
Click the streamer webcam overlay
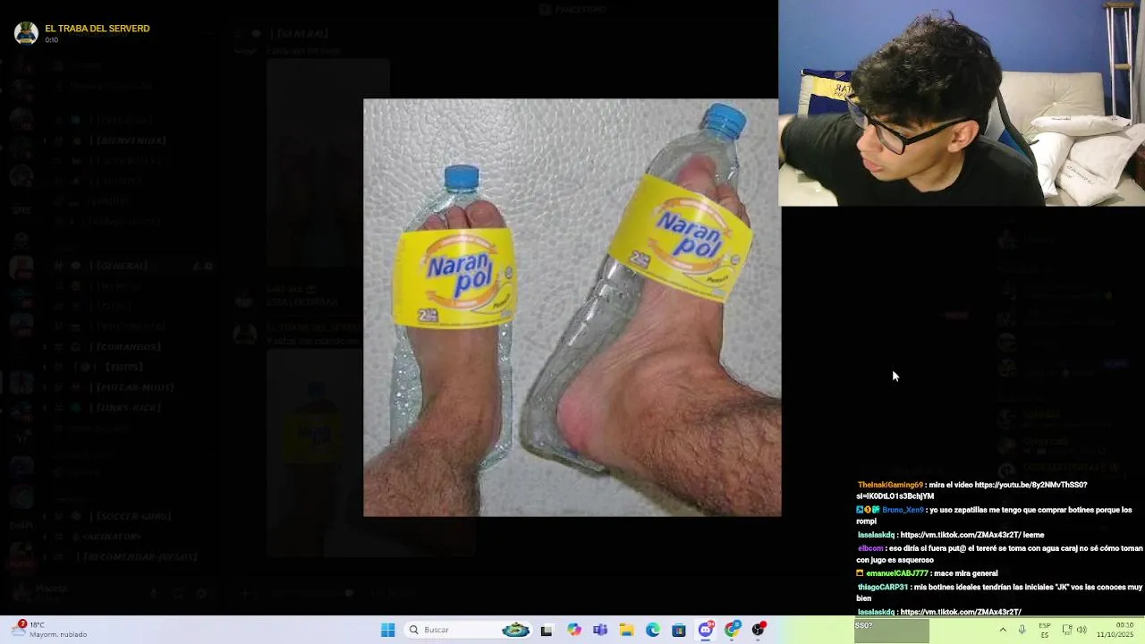(x=962, y=103)
